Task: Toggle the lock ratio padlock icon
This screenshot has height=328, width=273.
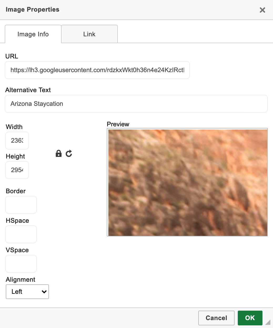Action: 59,153
